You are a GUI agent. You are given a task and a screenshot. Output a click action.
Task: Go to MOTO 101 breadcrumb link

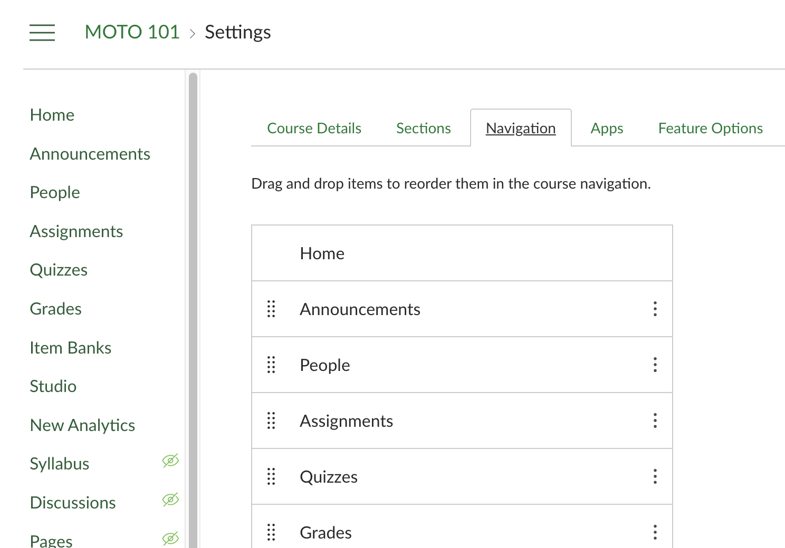(x=132, y=32)
